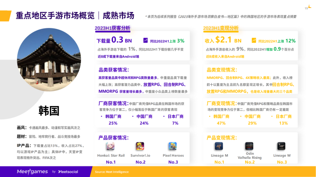
Task: Click the 产品变现情况 heading
Action: click(x=222, y=138)
